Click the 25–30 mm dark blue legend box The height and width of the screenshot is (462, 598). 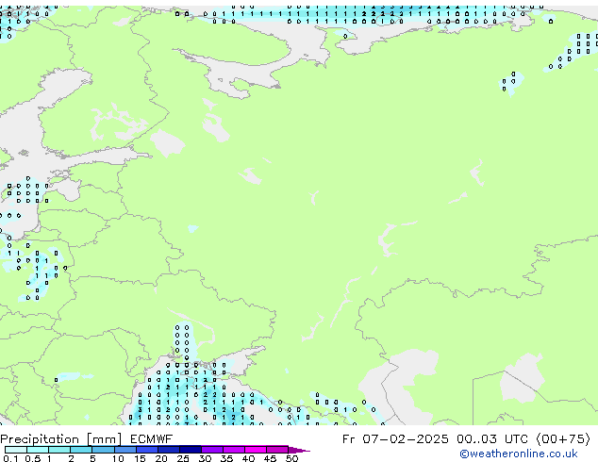coord(191,450)
